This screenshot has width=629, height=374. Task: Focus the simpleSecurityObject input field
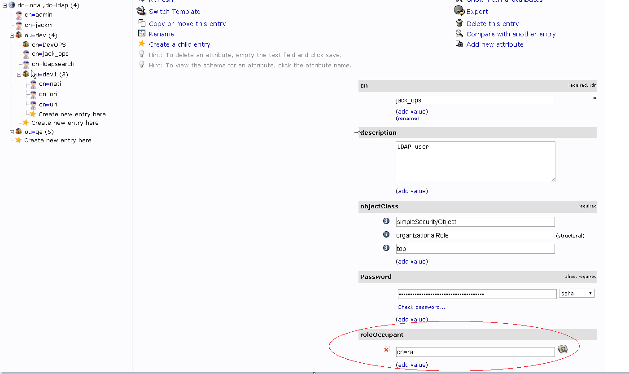[475, 222]
